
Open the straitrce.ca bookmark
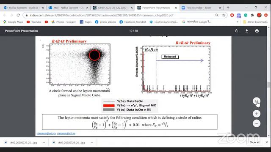(x=164, y=22)
